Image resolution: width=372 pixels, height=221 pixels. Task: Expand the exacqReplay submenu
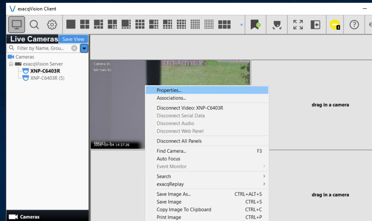pyautogui.click(x=207, y=184)
